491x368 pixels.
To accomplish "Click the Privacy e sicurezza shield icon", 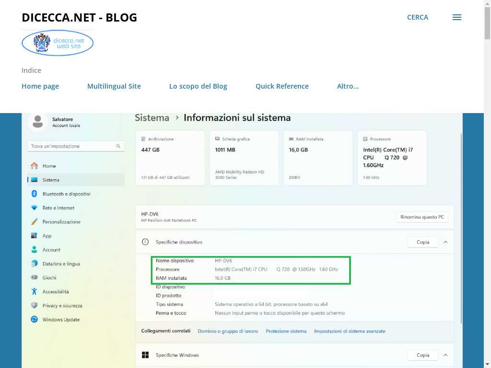I will pyautogui.click(x=34, y=305).
